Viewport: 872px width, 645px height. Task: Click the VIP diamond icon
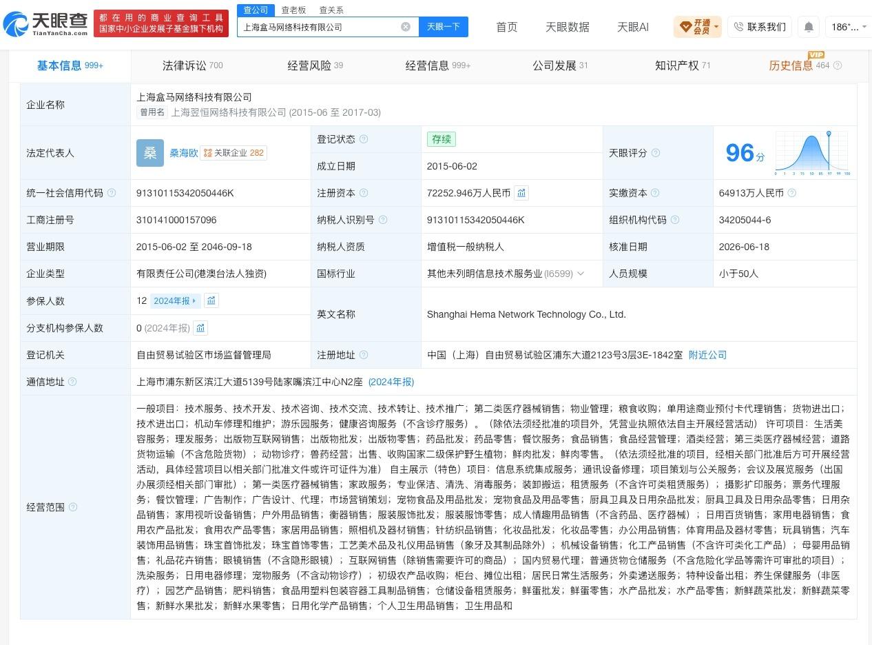tap(685, 27)
